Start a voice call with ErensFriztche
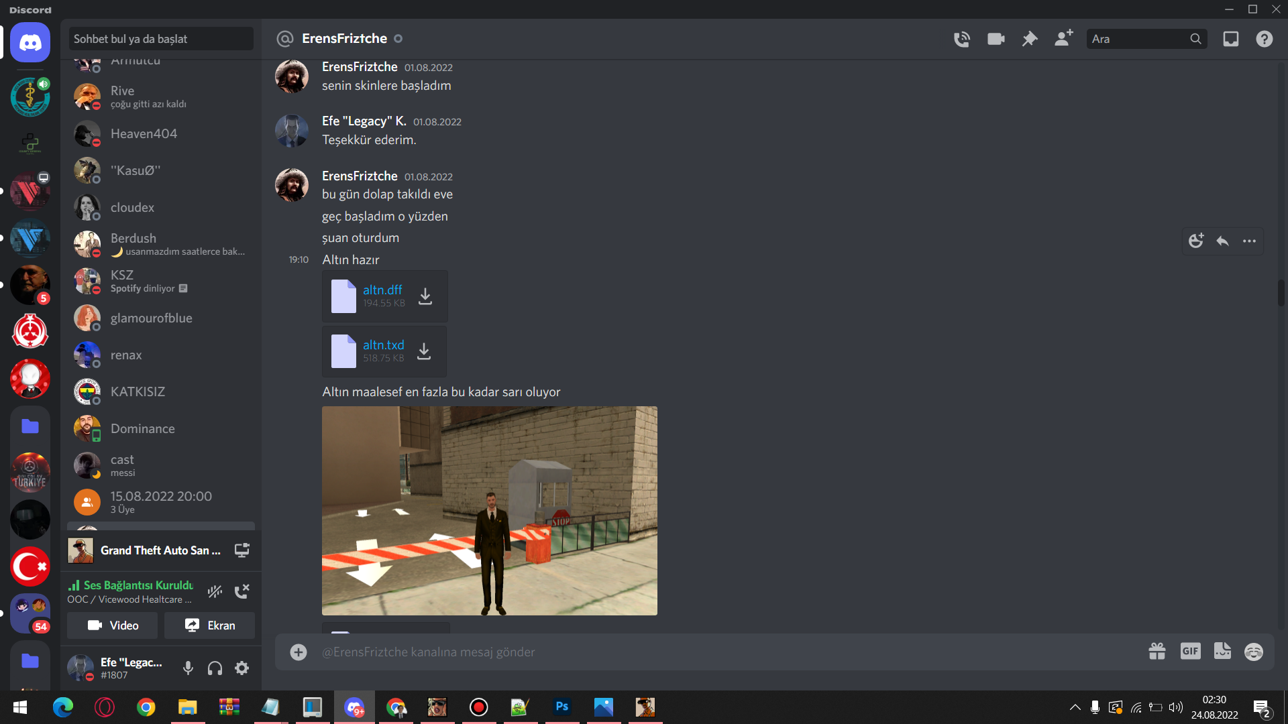This screenshot has height=724, width=1288. pyautogui.click(x=961, y=39)
